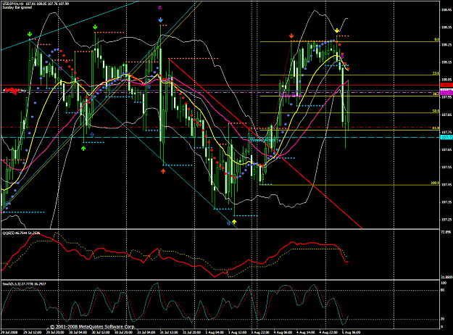453x335 pixels.
Task: Click Fibonacci 61.8 level label
Action: coord(436,128)
